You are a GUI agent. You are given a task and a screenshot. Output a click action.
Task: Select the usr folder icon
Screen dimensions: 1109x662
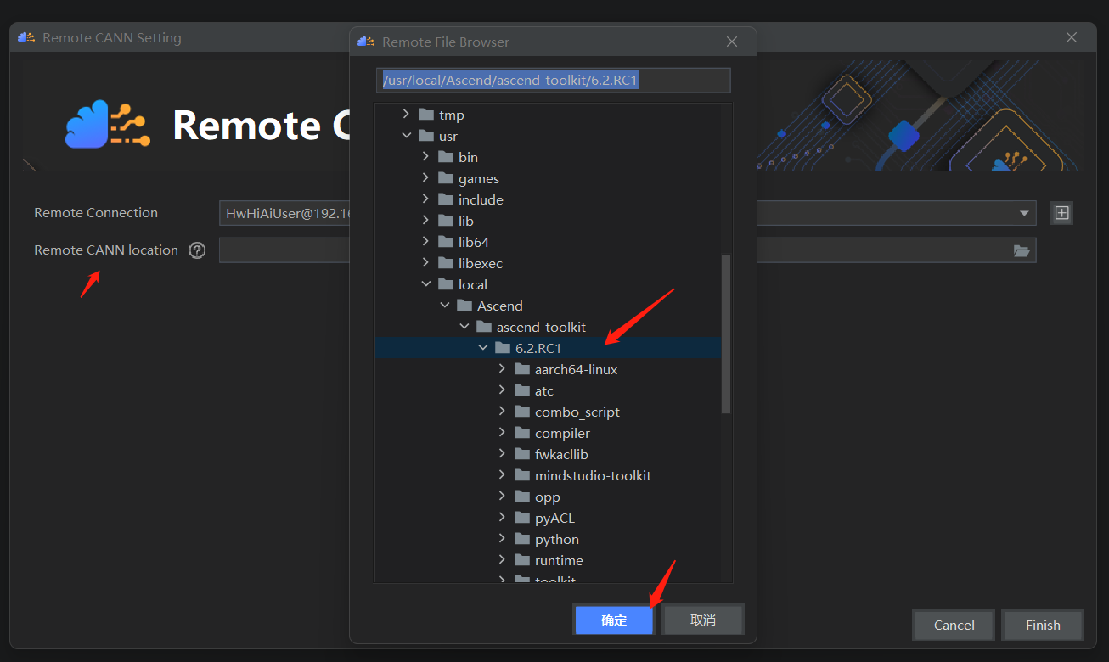[426, 136]
